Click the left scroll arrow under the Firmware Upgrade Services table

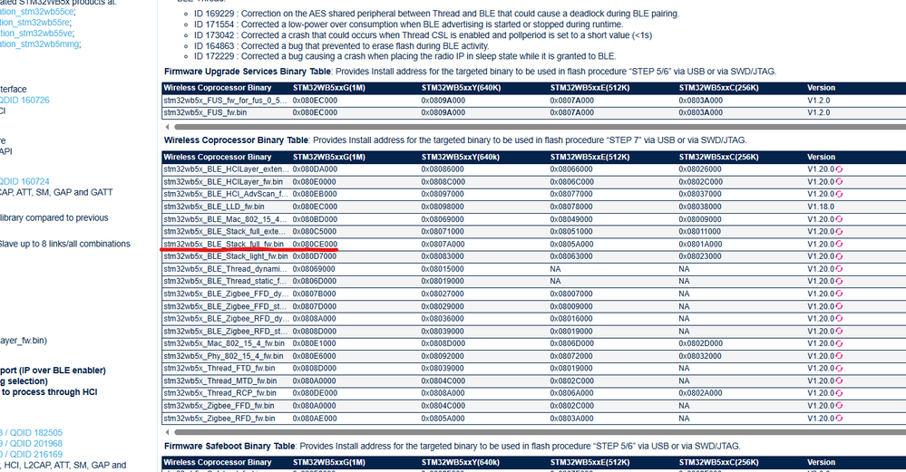168,126
